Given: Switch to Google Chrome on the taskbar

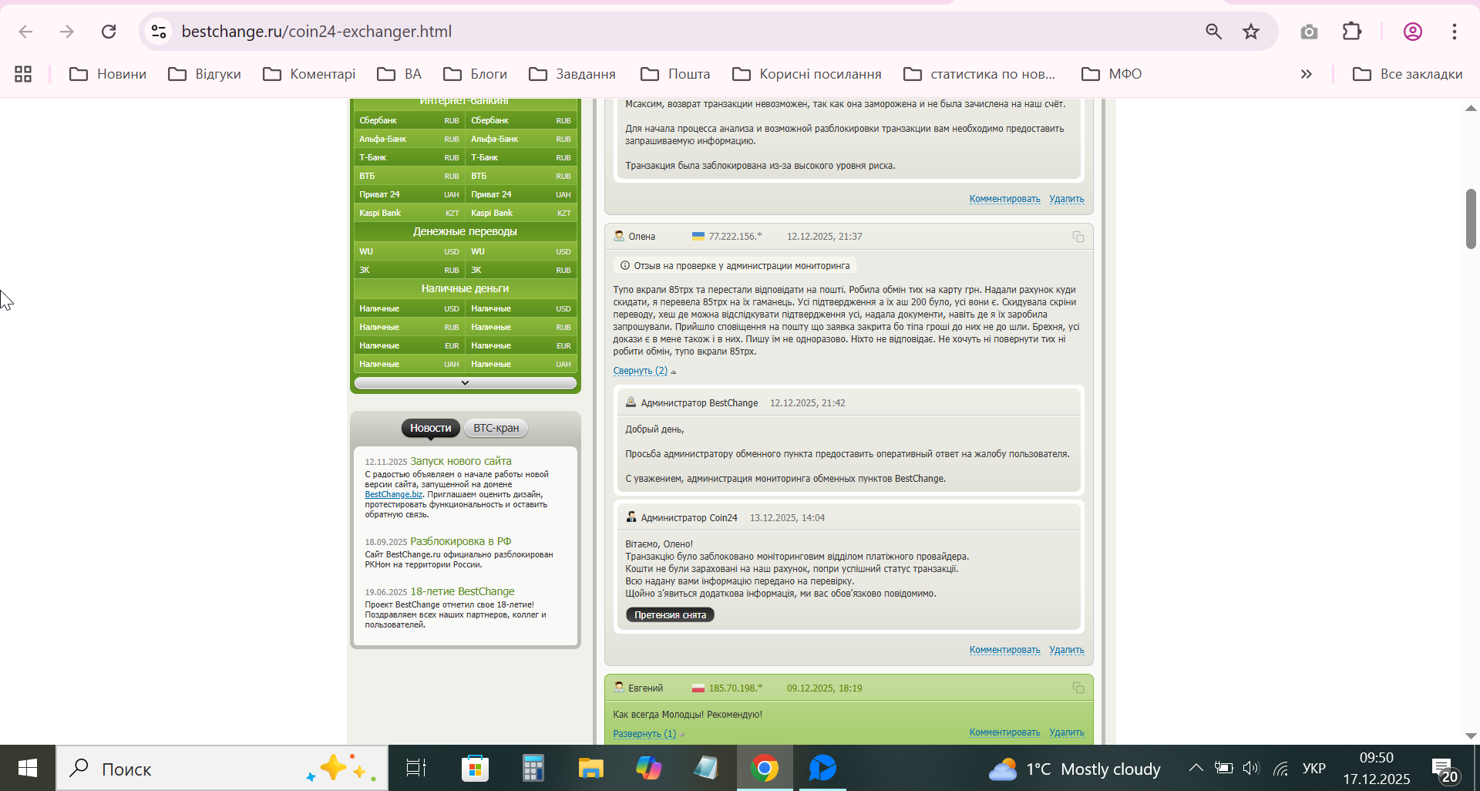Looking at the screenshot, I should pos(765,769).
